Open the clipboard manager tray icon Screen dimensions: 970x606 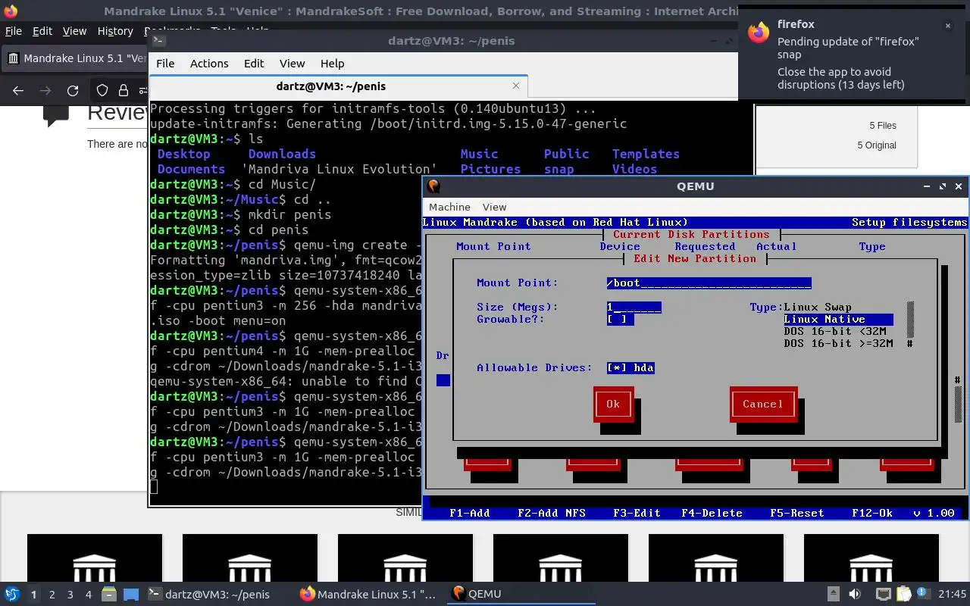pyautogui.click(x=903, y=594)
